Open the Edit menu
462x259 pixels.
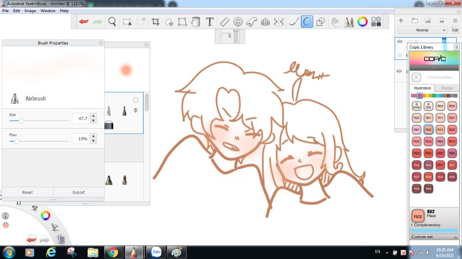pyautogui.click(x=17, y=11)
